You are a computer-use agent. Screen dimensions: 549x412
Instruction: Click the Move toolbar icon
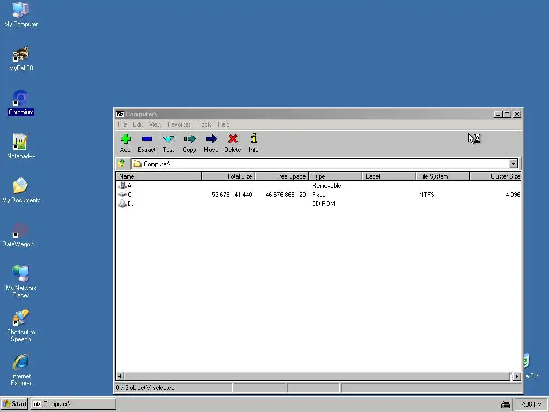click(211, 139)
